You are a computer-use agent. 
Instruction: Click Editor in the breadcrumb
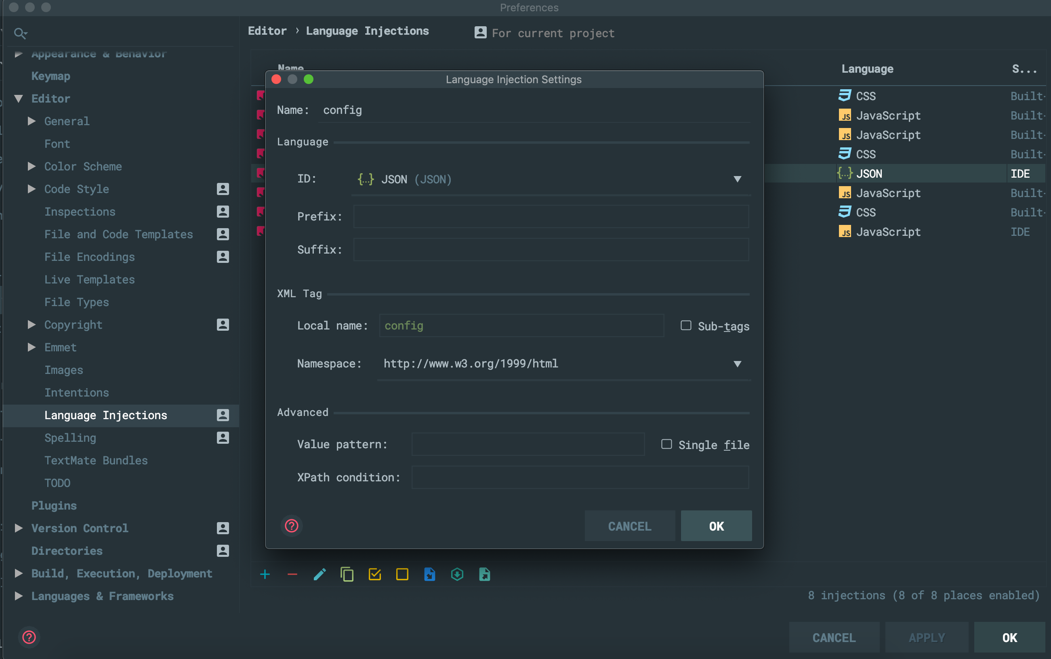point(267,31)
